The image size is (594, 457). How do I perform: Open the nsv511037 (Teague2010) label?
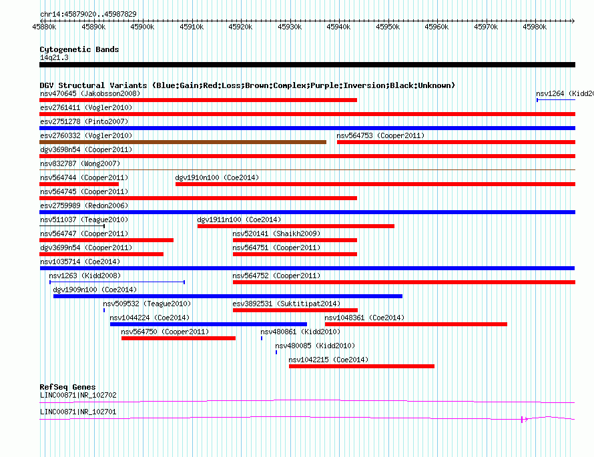[84, 219]
